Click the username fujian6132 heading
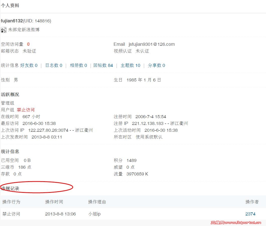 point(12,21)
